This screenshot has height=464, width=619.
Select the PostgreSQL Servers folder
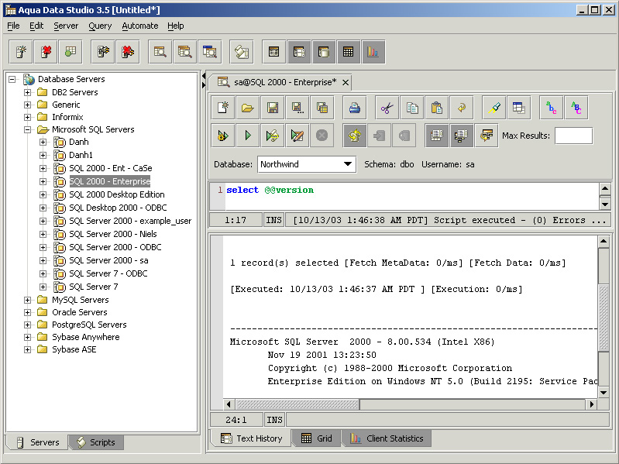[89, 325]
